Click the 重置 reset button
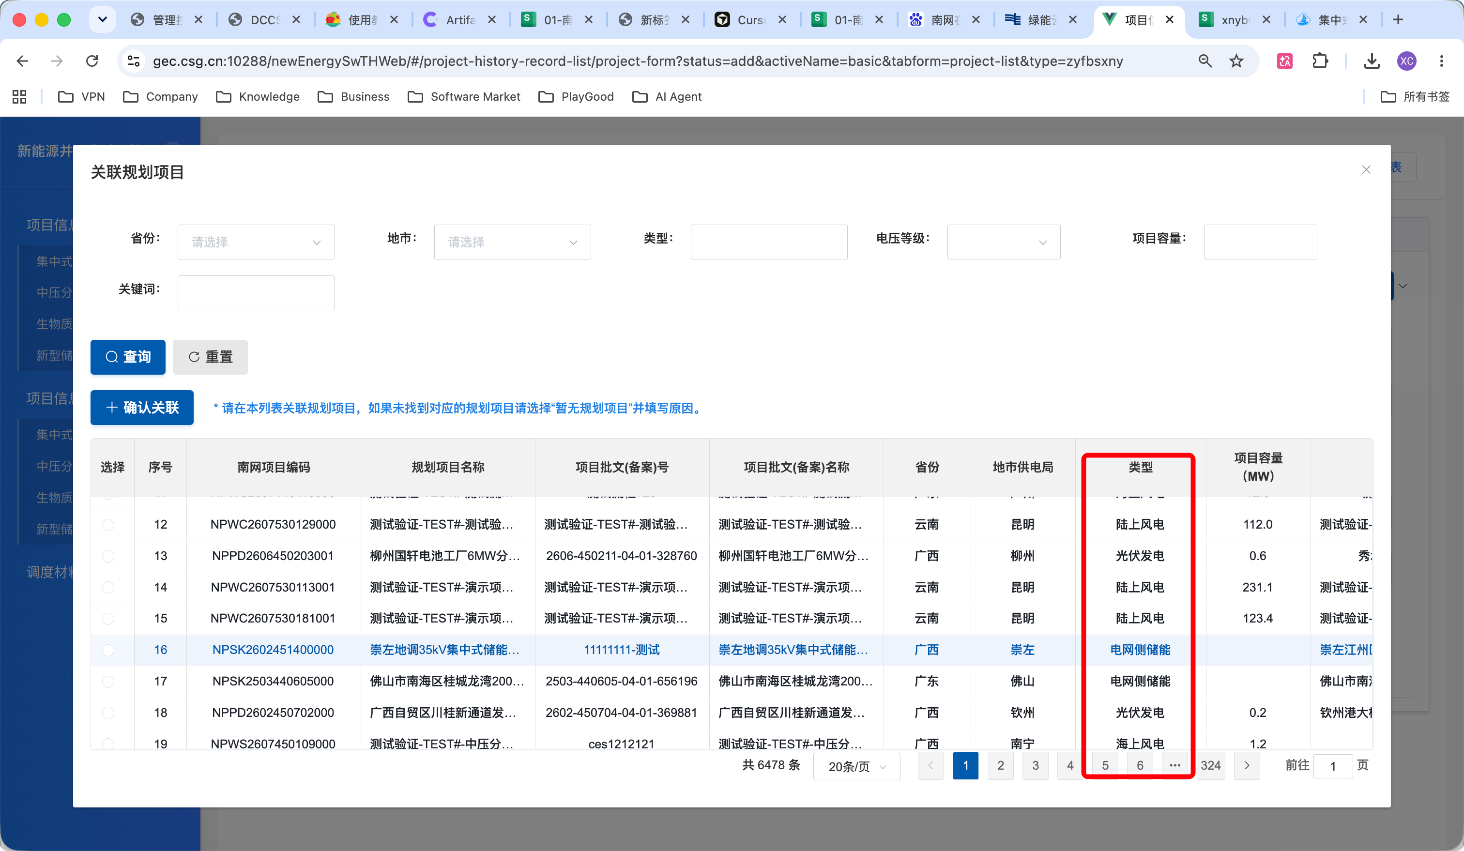Viewport: 1464px width, 851px height. coord(210,357)
